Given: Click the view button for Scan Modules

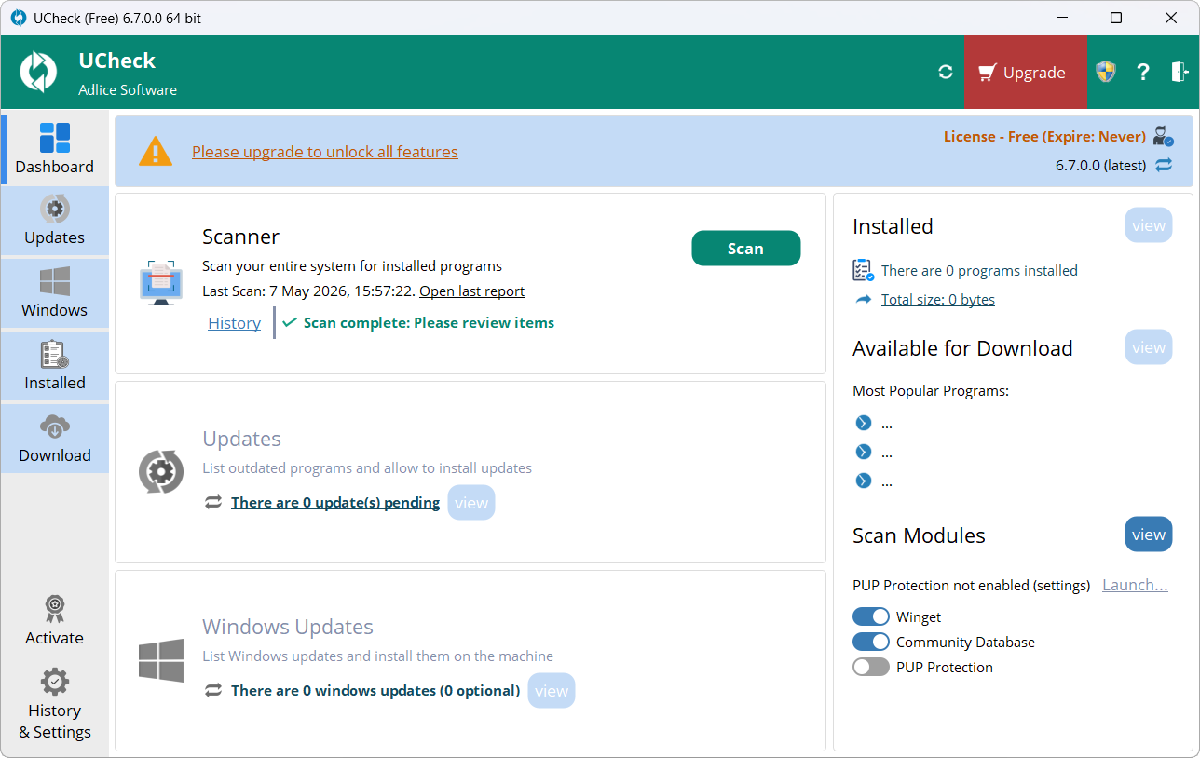Looking at the screenshot, I should 1149,535.
